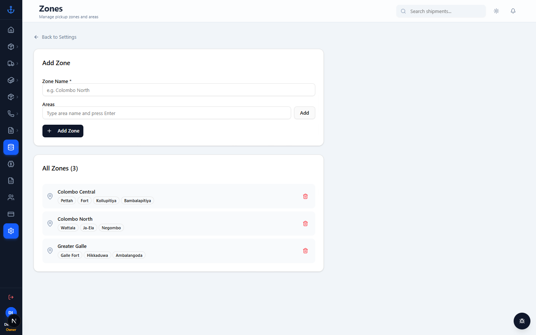Open the bug debug button
536x335 pixels.
522,321
